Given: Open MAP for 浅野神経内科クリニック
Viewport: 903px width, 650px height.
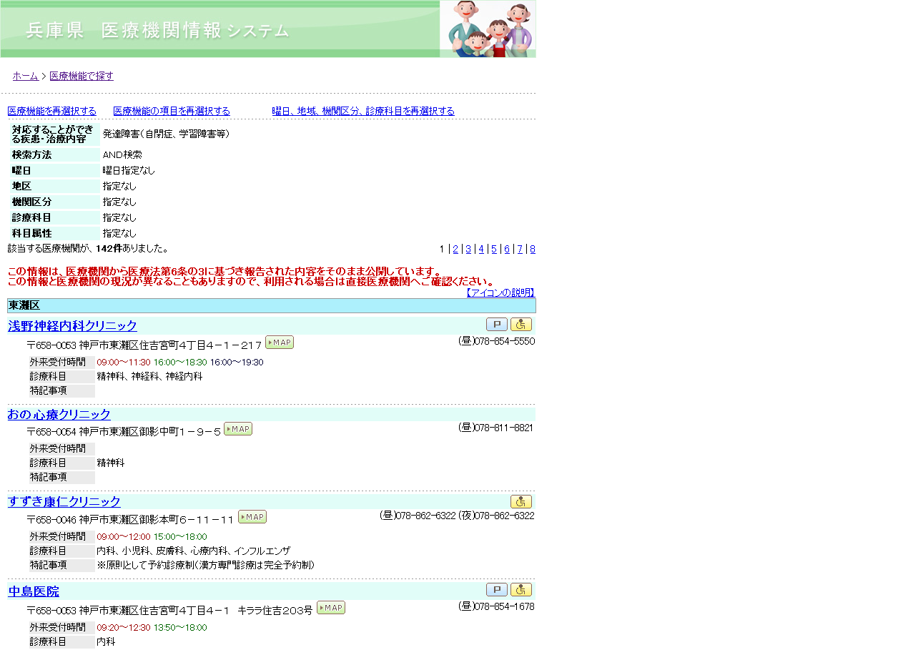Looking at the screenshot, I should point(280,343).
